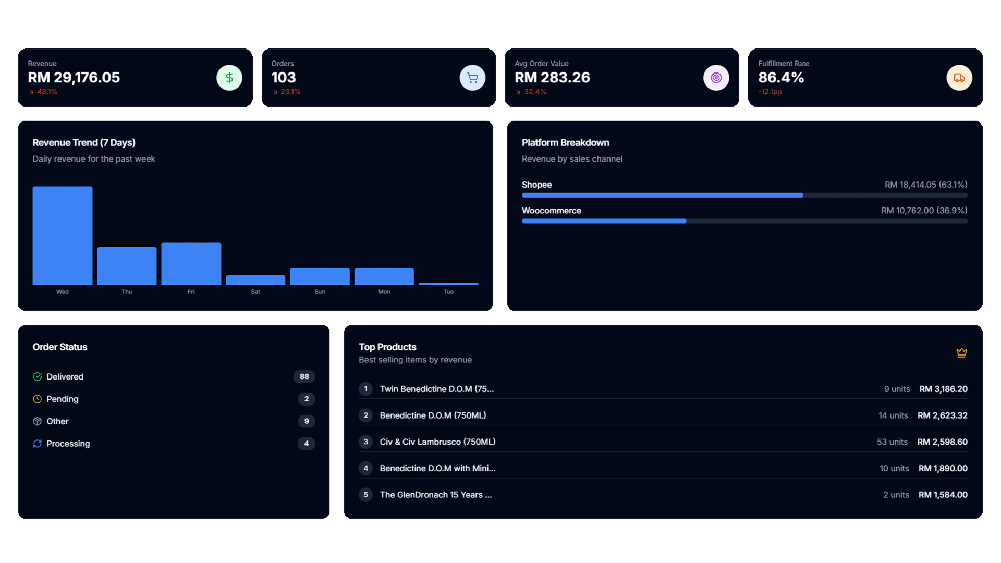The width and height of the screenshot is (1001, 563).
Task: Click the Revenue Trend (7 Days) heading
Action: 84,142
